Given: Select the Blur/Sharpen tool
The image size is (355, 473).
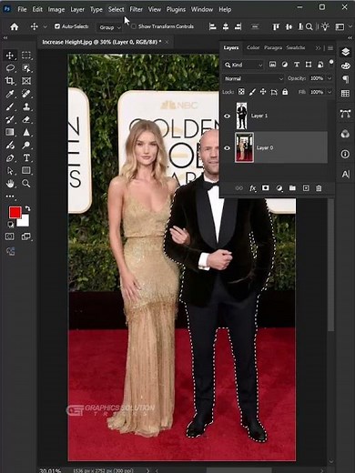Looking at the screenshot, I should click(x=26, y=132).
